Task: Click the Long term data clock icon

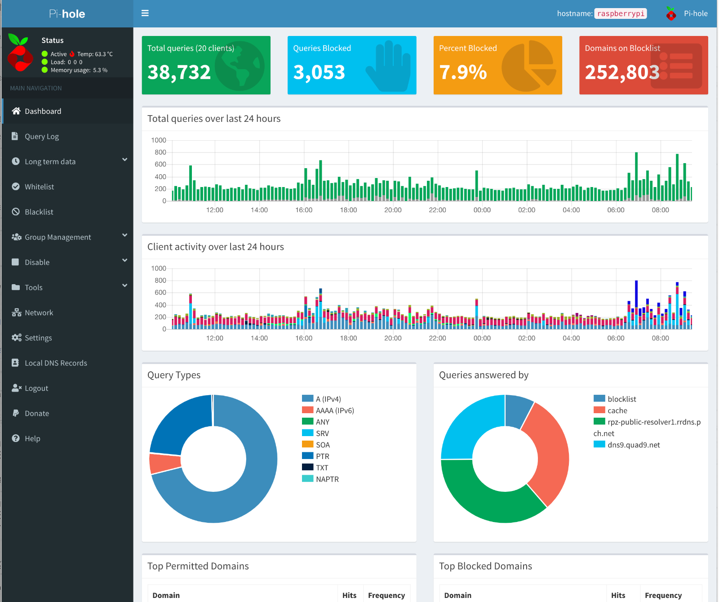Action: coord(16,161)
